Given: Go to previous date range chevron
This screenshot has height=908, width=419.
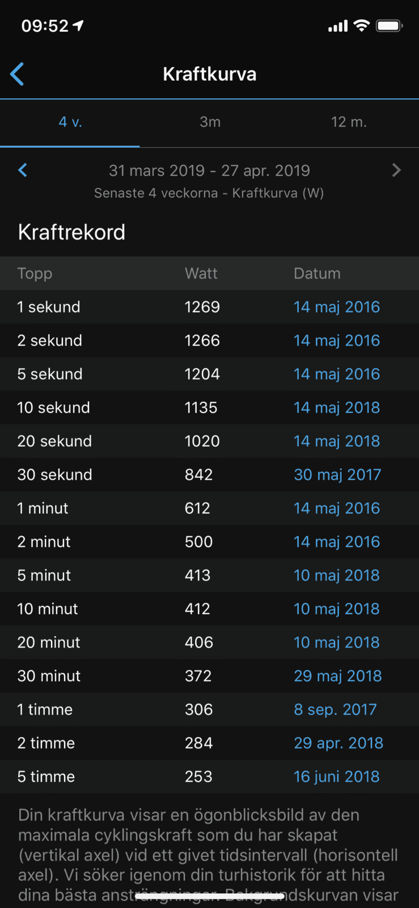Looking at the screenshot, I should [23, 170].
